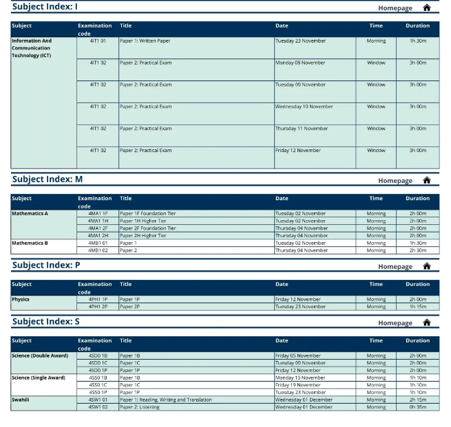Click the Paper 1: Written Paper title
This screenshot has width=451, height=427.
[145, 41]
